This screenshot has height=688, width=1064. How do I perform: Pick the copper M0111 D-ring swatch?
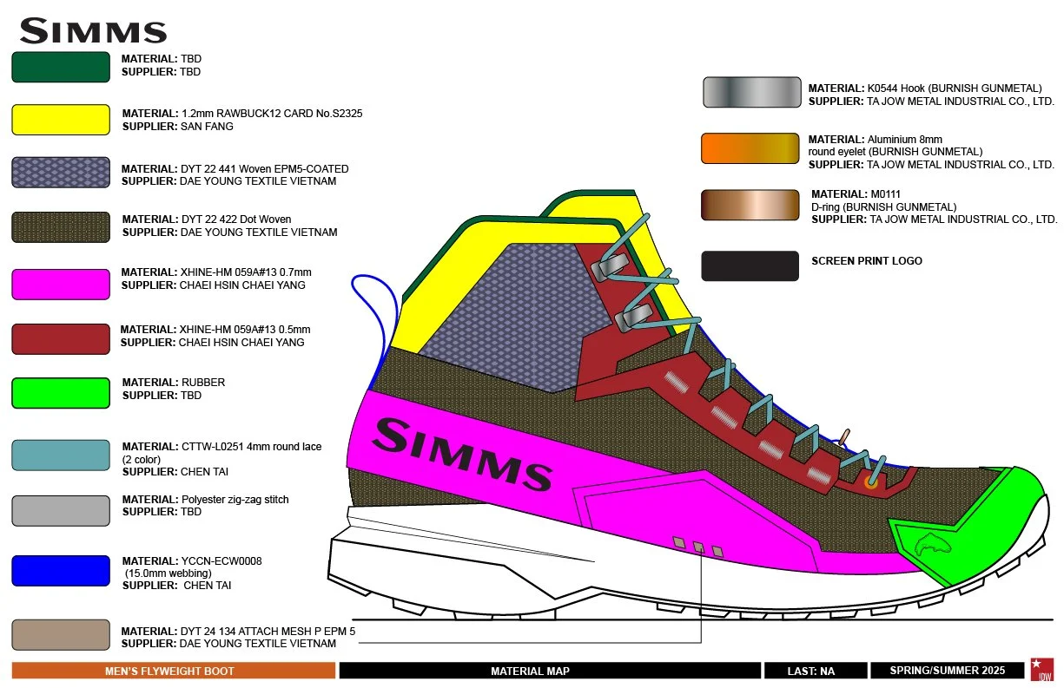point(750,205)
